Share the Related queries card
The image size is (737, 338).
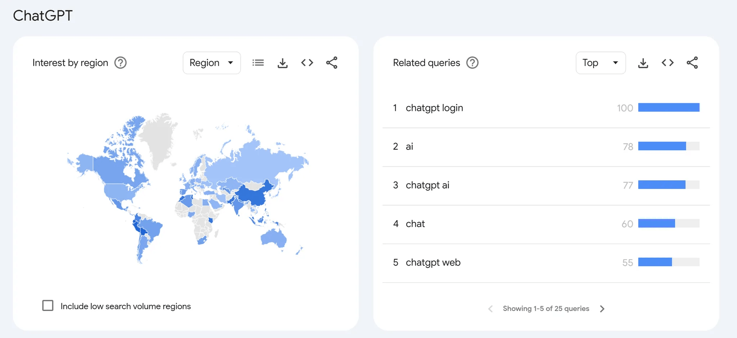click(692, 63)
